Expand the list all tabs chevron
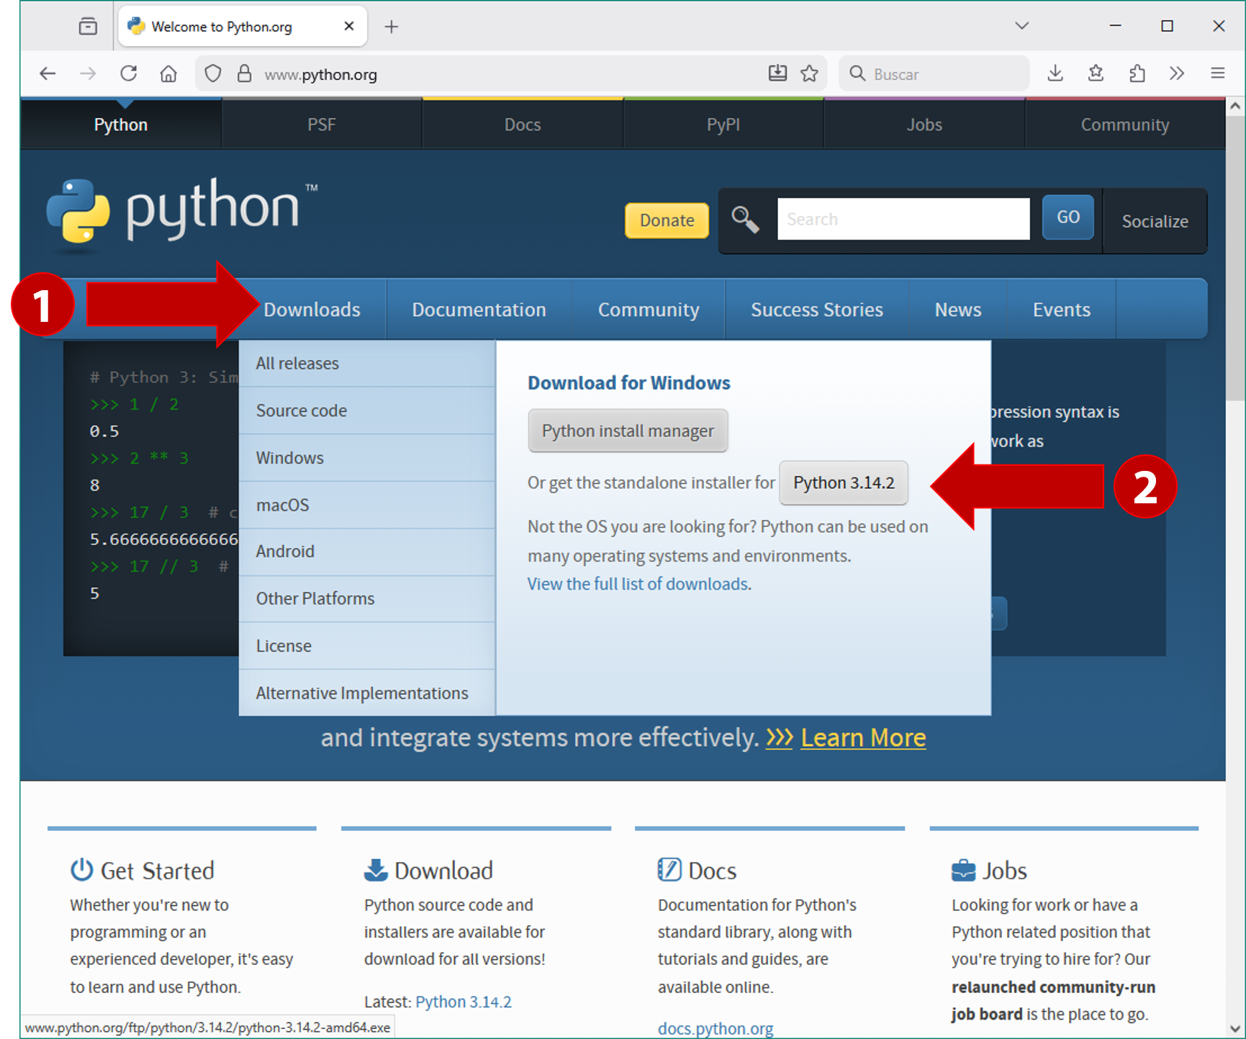The width and height of the screenshot is (1246, 1039). [1022, 26]
